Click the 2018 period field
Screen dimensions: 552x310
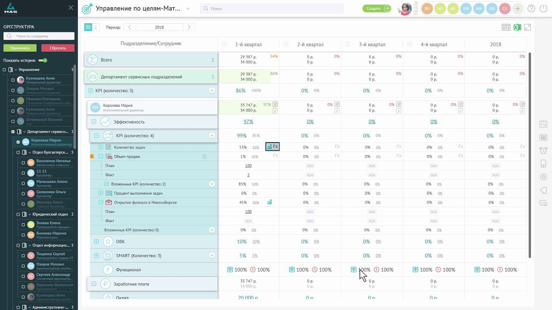[x=159, y=27]
